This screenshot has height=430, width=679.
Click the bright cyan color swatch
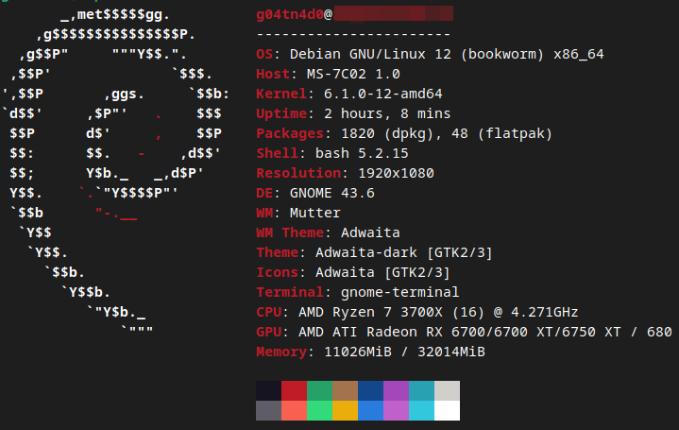tap(421, 410)
